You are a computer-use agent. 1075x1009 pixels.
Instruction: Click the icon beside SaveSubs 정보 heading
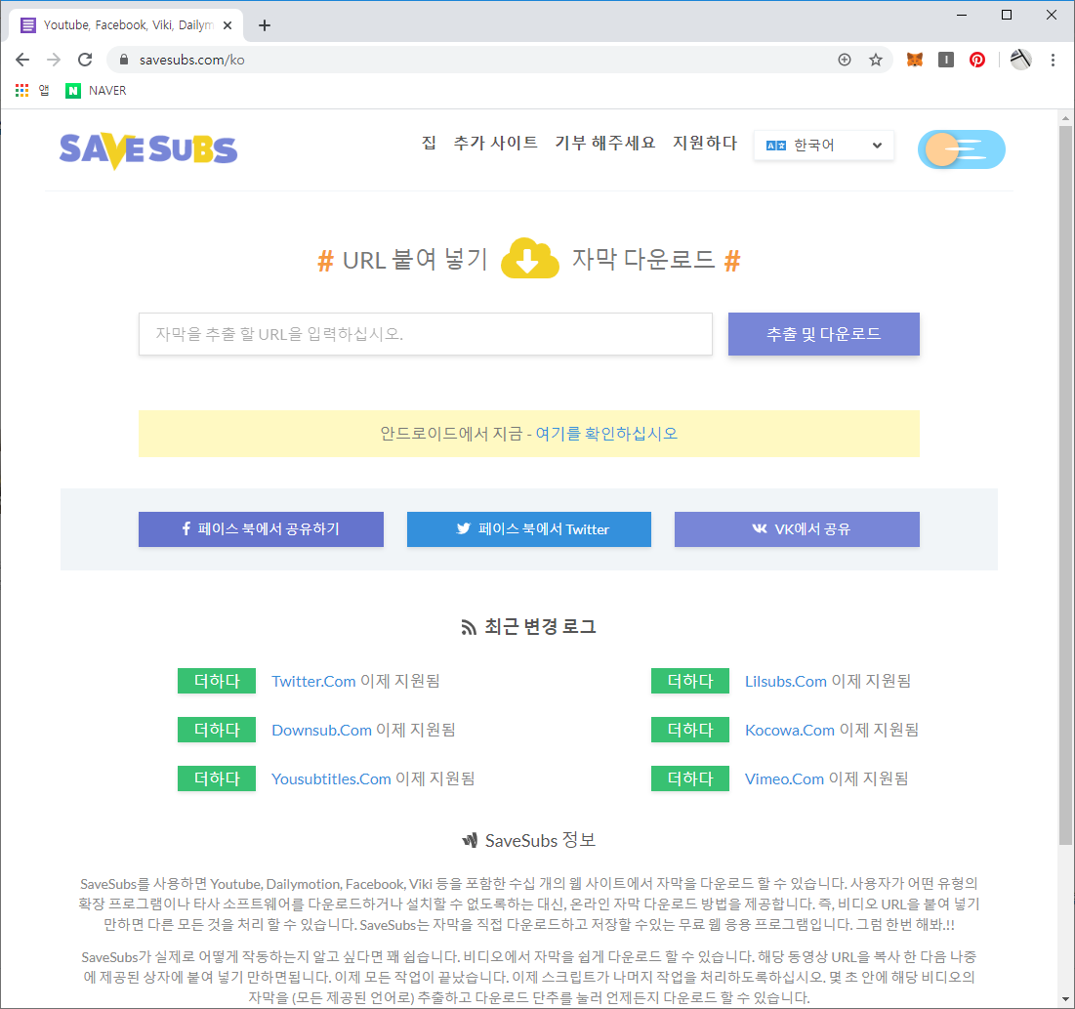click(x=470, y=840)
